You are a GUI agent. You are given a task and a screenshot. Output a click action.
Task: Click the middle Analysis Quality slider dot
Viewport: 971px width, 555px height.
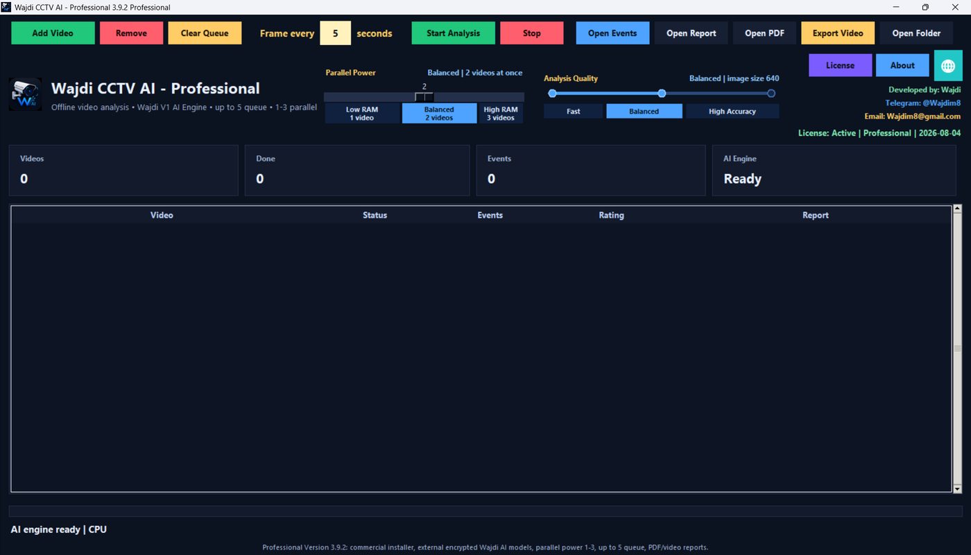pyautogui.click(x=662, y=93)
